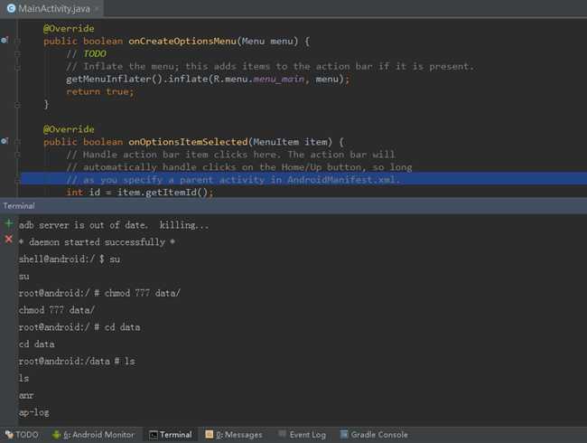
Task: Click override gutter icon beside onCreateOptionsMenu
Action: (5, 40)
